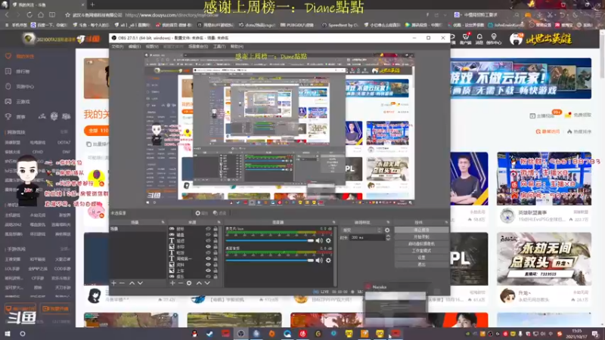605x340 pixels.
Task: Pop out the Audio Mixer dock panel
Action: (334, 222)
